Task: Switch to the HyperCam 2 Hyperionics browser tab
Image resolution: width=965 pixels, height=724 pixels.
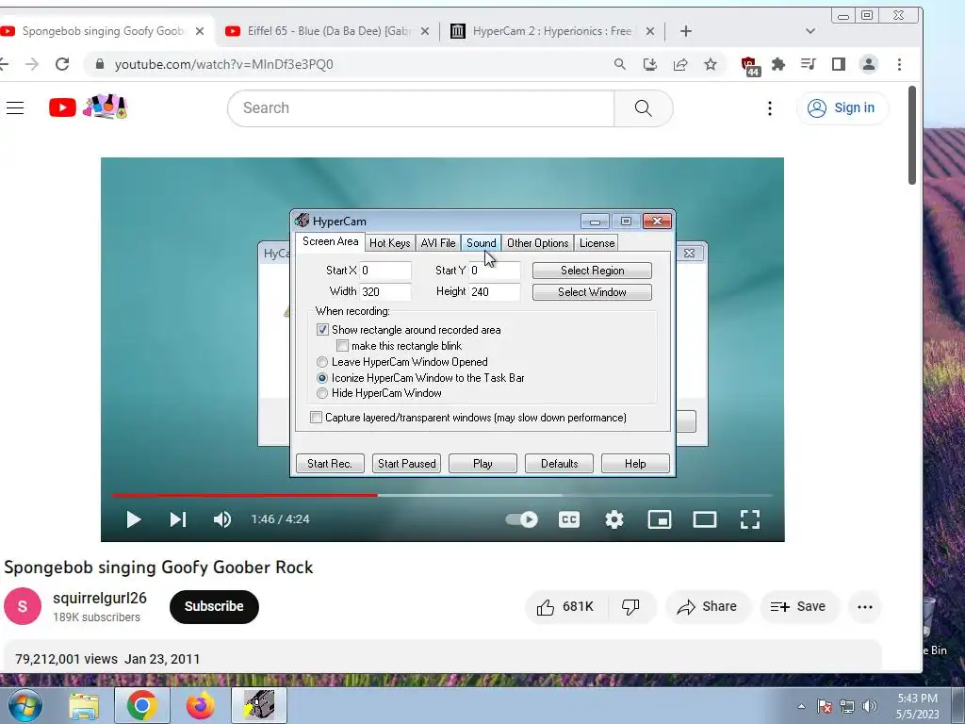Action: click(x=551, y=31)
